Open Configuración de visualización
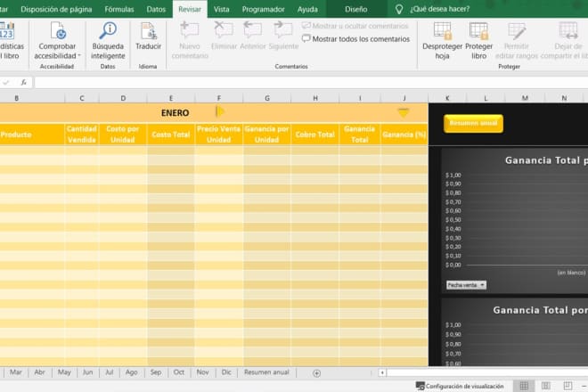 (460, 386)
